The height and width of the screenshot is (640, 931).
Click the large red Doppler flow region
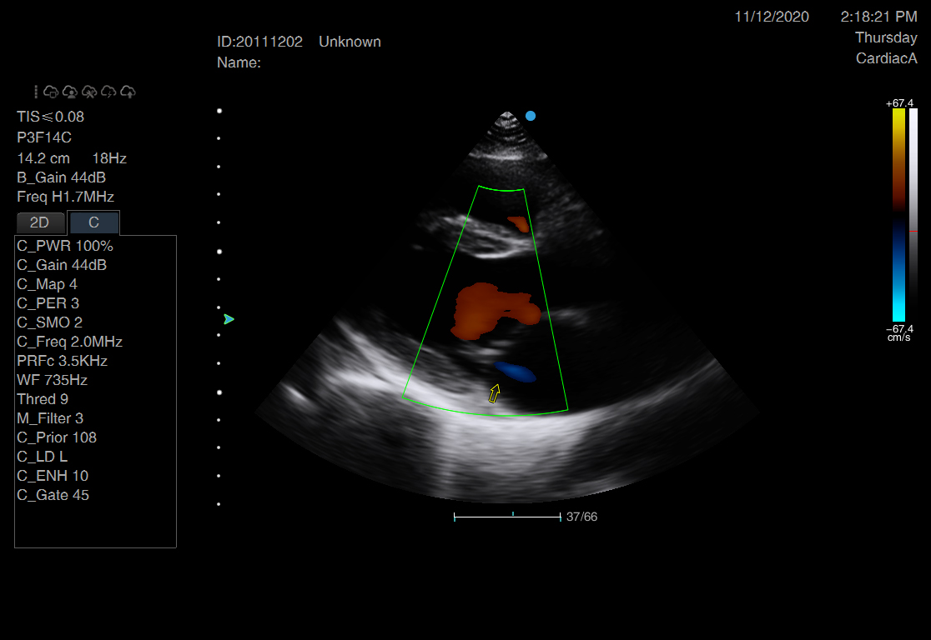492,312
